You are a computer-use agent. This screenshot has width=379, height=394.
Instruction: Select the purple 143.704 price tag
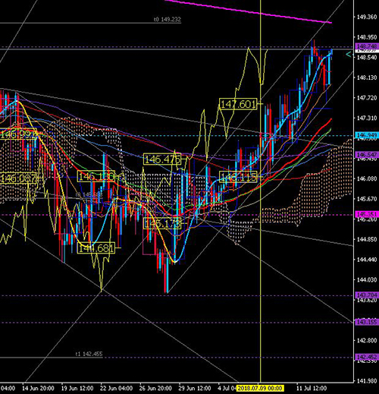[367, 295]
